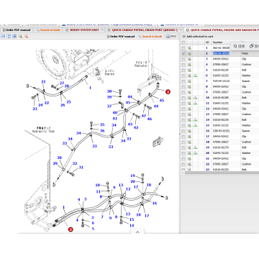Uncheck the box for row 2 Hose
Screen dimensions: 259x259
click(x=183, y=53)
